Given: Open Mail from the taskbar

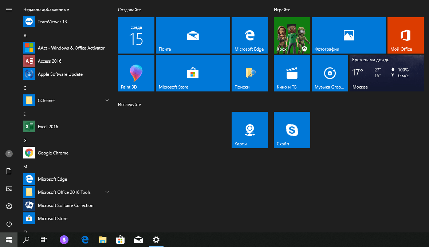Looking at the screenshot, I should pos(138,240).
